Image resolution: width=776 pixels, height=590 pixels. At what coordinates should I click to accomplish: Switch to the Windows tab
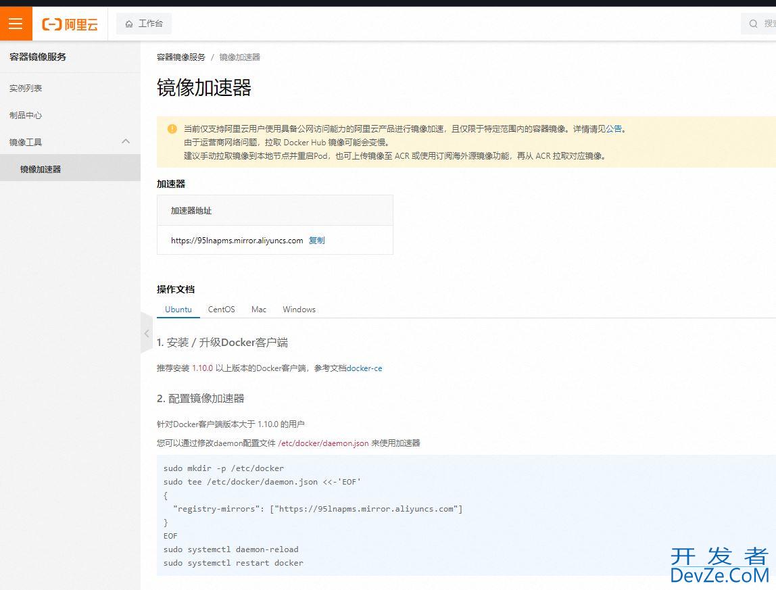(x=299, y=310)
